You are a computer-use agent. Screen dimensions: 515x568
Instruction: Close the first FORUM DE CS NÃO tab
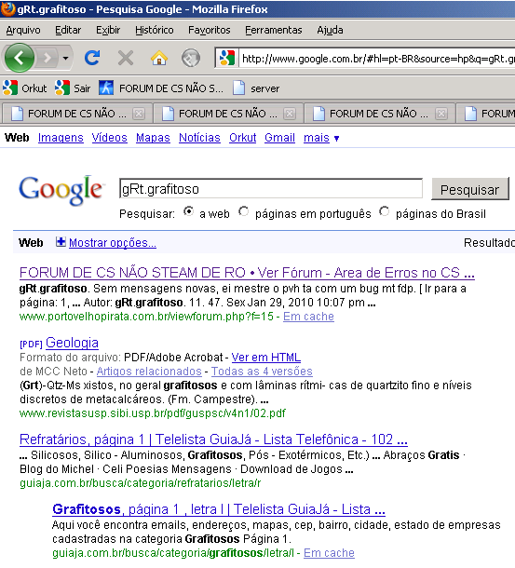coord(139,114)
